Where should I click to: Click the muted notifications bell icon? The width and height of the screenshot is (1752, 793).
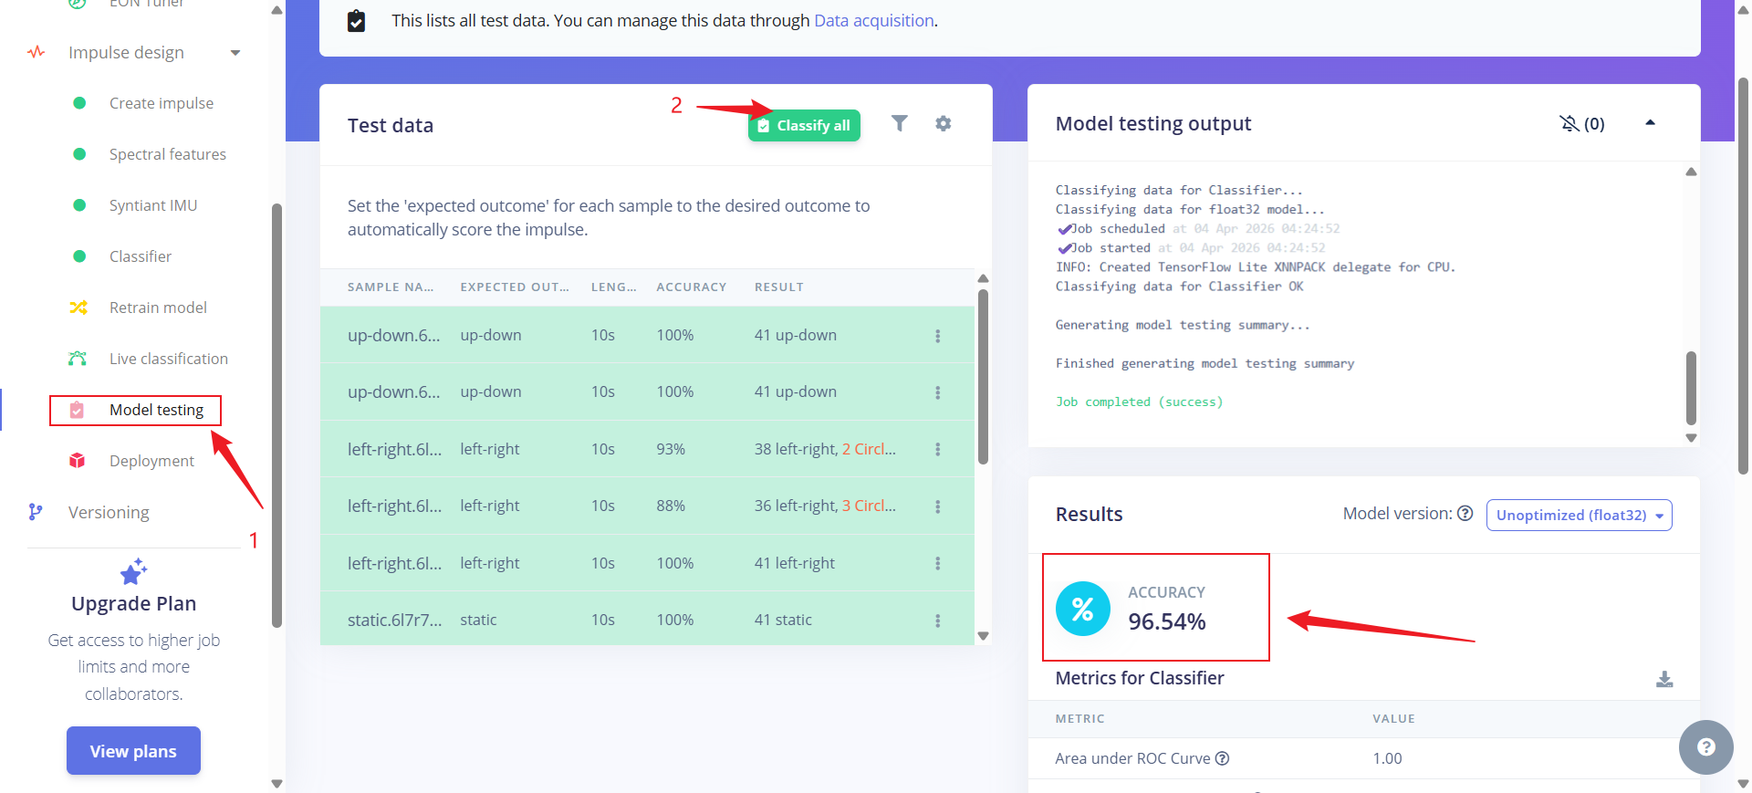click(1569, 123)
